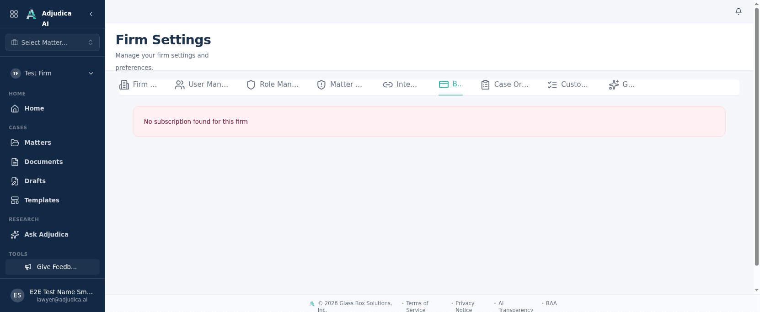Click the Matters folder icon
Screen dimensions: 760x312
coord(15,143)
